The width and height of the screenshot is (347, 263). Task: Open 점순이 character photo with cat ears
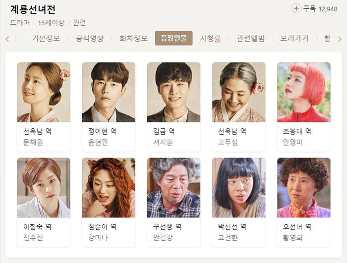(109, 188)
